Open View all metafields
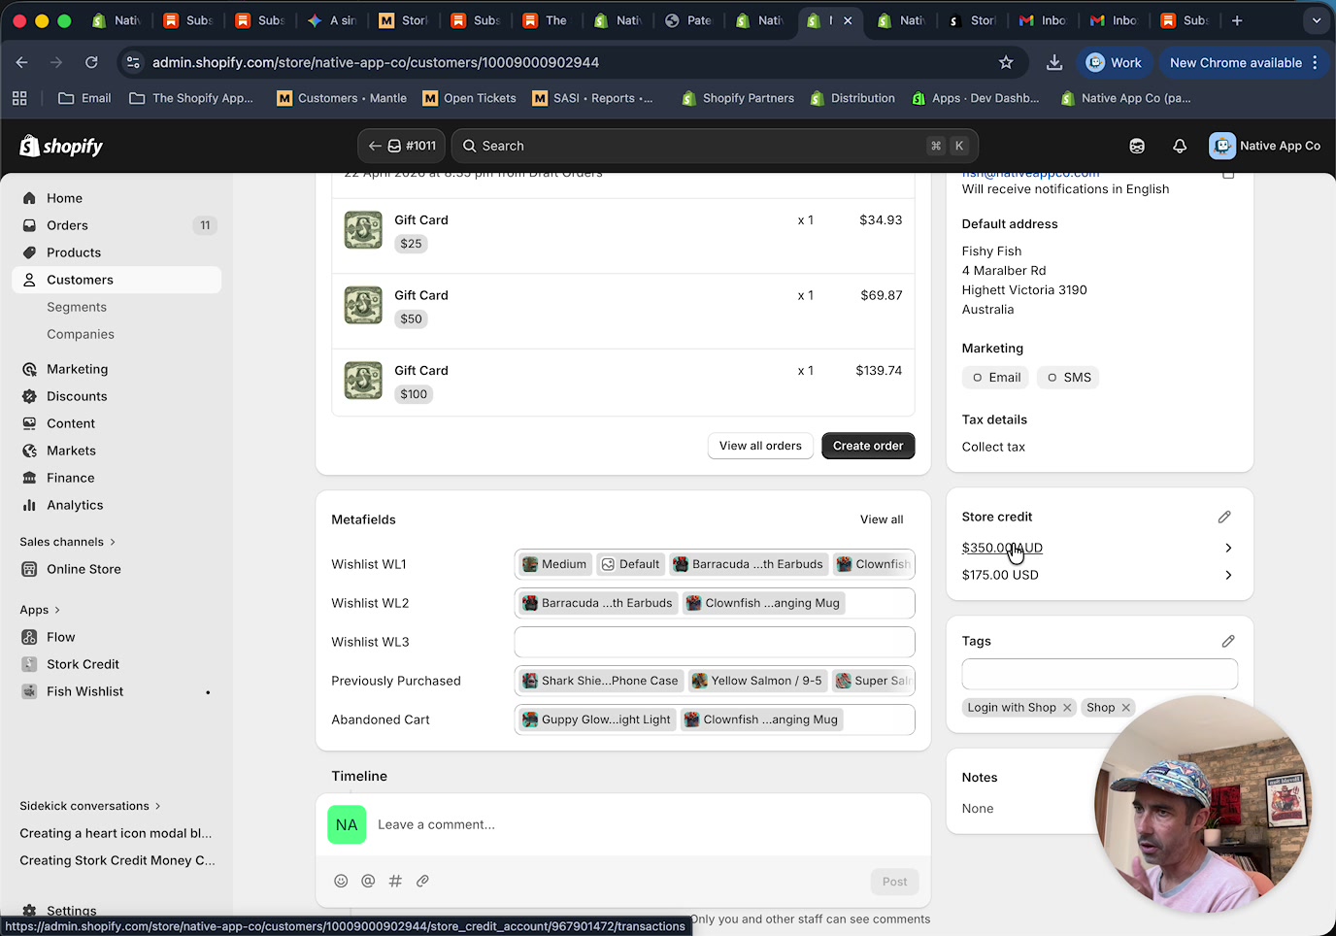The image size is (1336, 936). tap(881, 519)
